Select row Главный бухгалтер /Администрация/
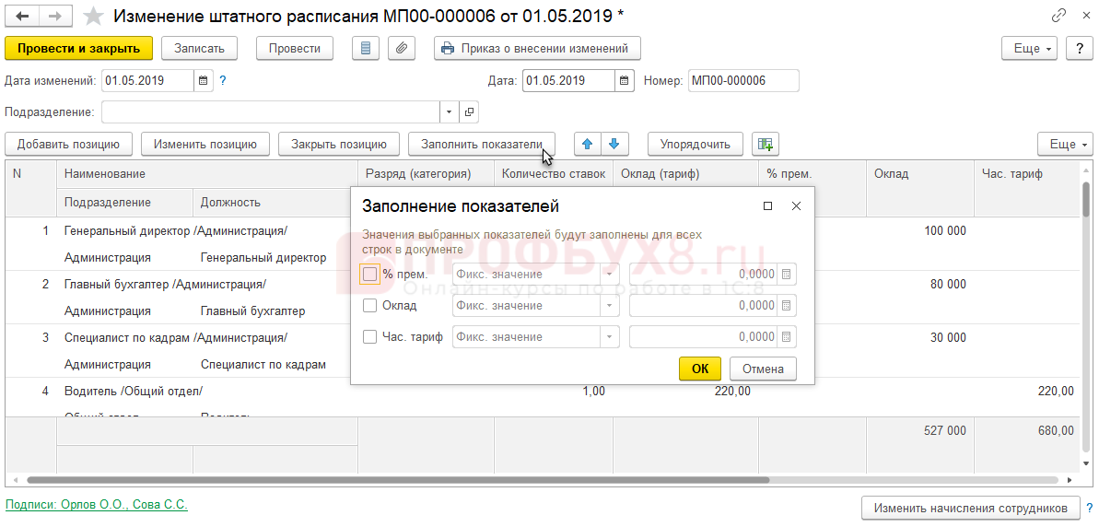 click(x=165, y=285)
